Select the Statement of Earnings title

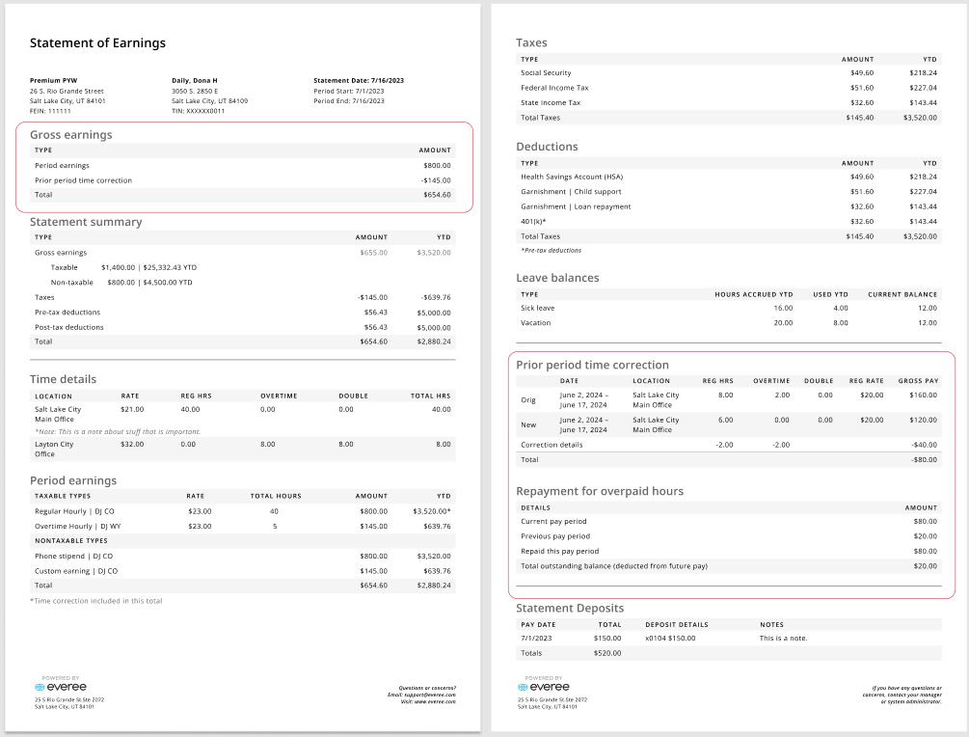(x=98, y=43)
